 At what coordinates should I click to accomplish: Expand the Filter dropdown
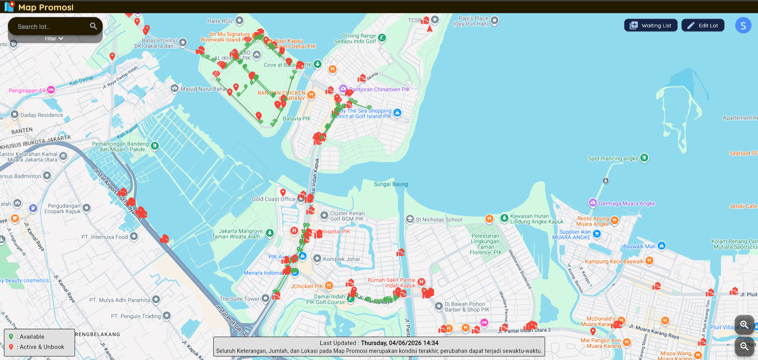point(54,39)
